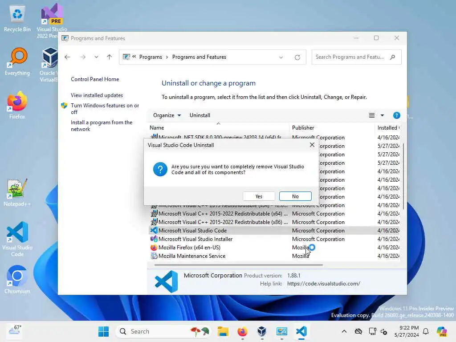
Task: Switch to Control Panel taskbar icon
Action: [x=281, y=331]
